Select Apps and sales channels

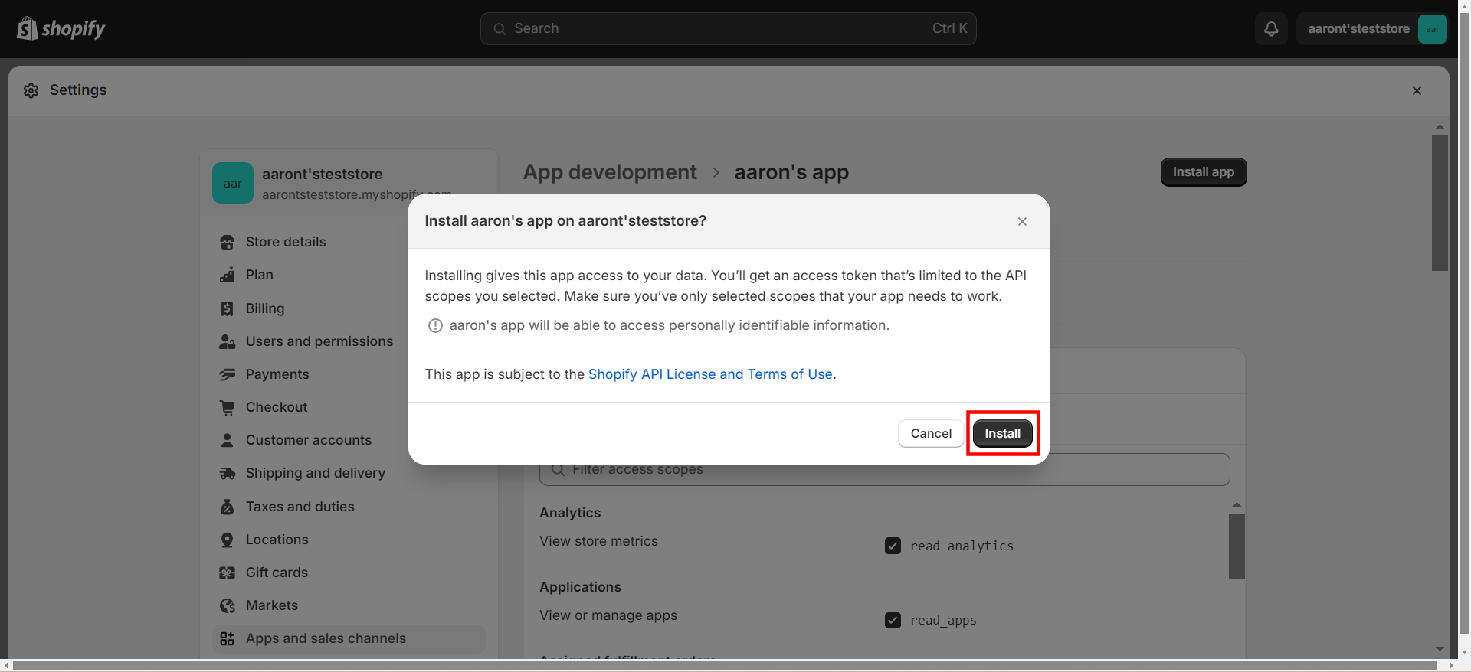(x=349, y=638)
